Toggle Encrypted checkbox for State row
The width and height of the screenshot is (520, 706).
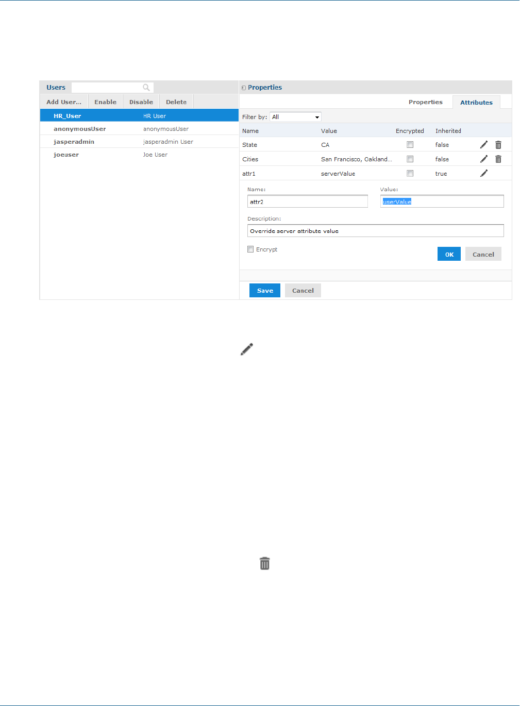410,145
